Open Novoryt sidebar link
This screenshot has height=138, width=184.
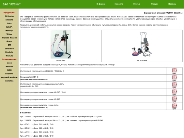(x=9, y=31)
